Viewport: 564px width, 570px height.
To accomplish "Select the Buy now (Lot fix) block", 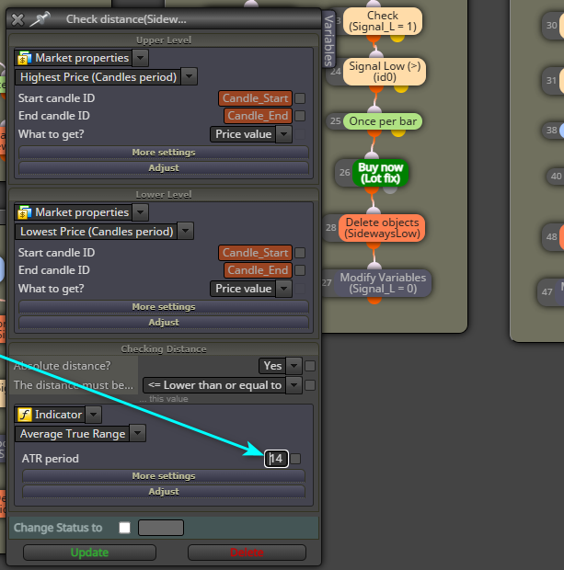I will pyautogui.click(x=380, y=173).
